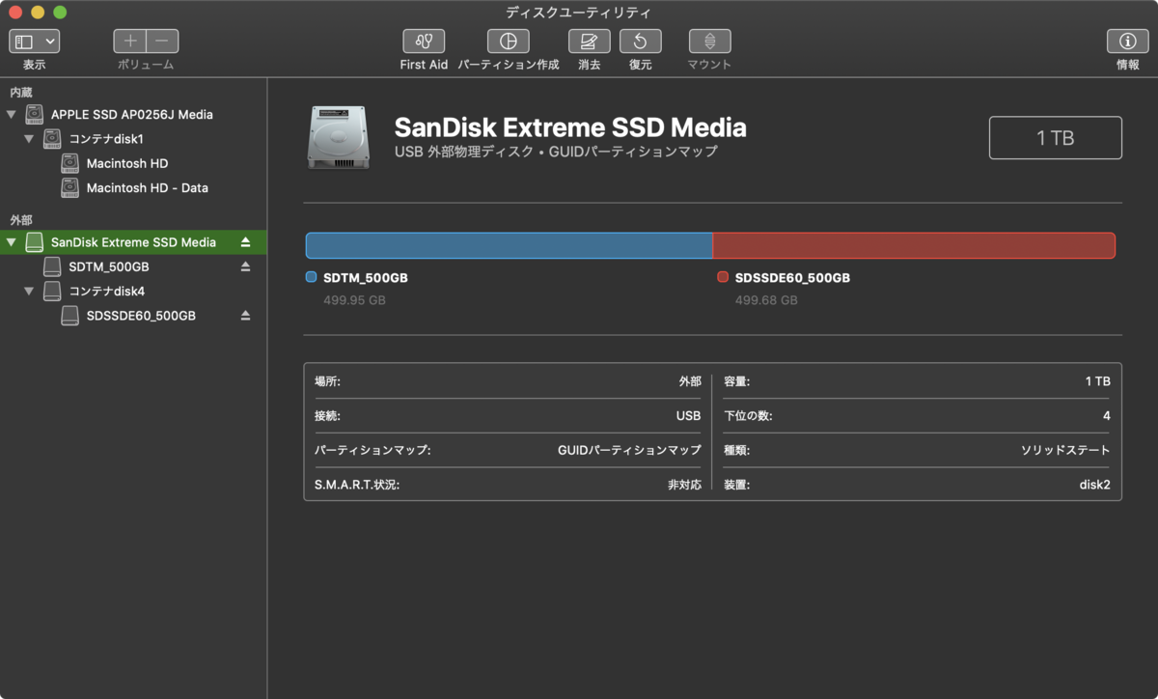This screenshot has width=1158, height=699.
Task: Click the Restore (復元) toolbar icon
Action: [640, 42]
